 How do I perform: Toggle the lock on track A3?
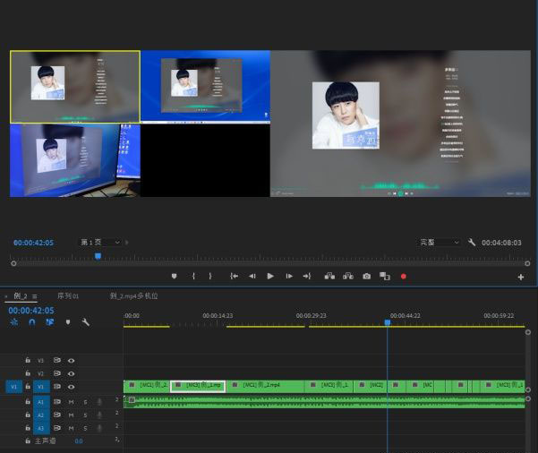pos(28,429)
